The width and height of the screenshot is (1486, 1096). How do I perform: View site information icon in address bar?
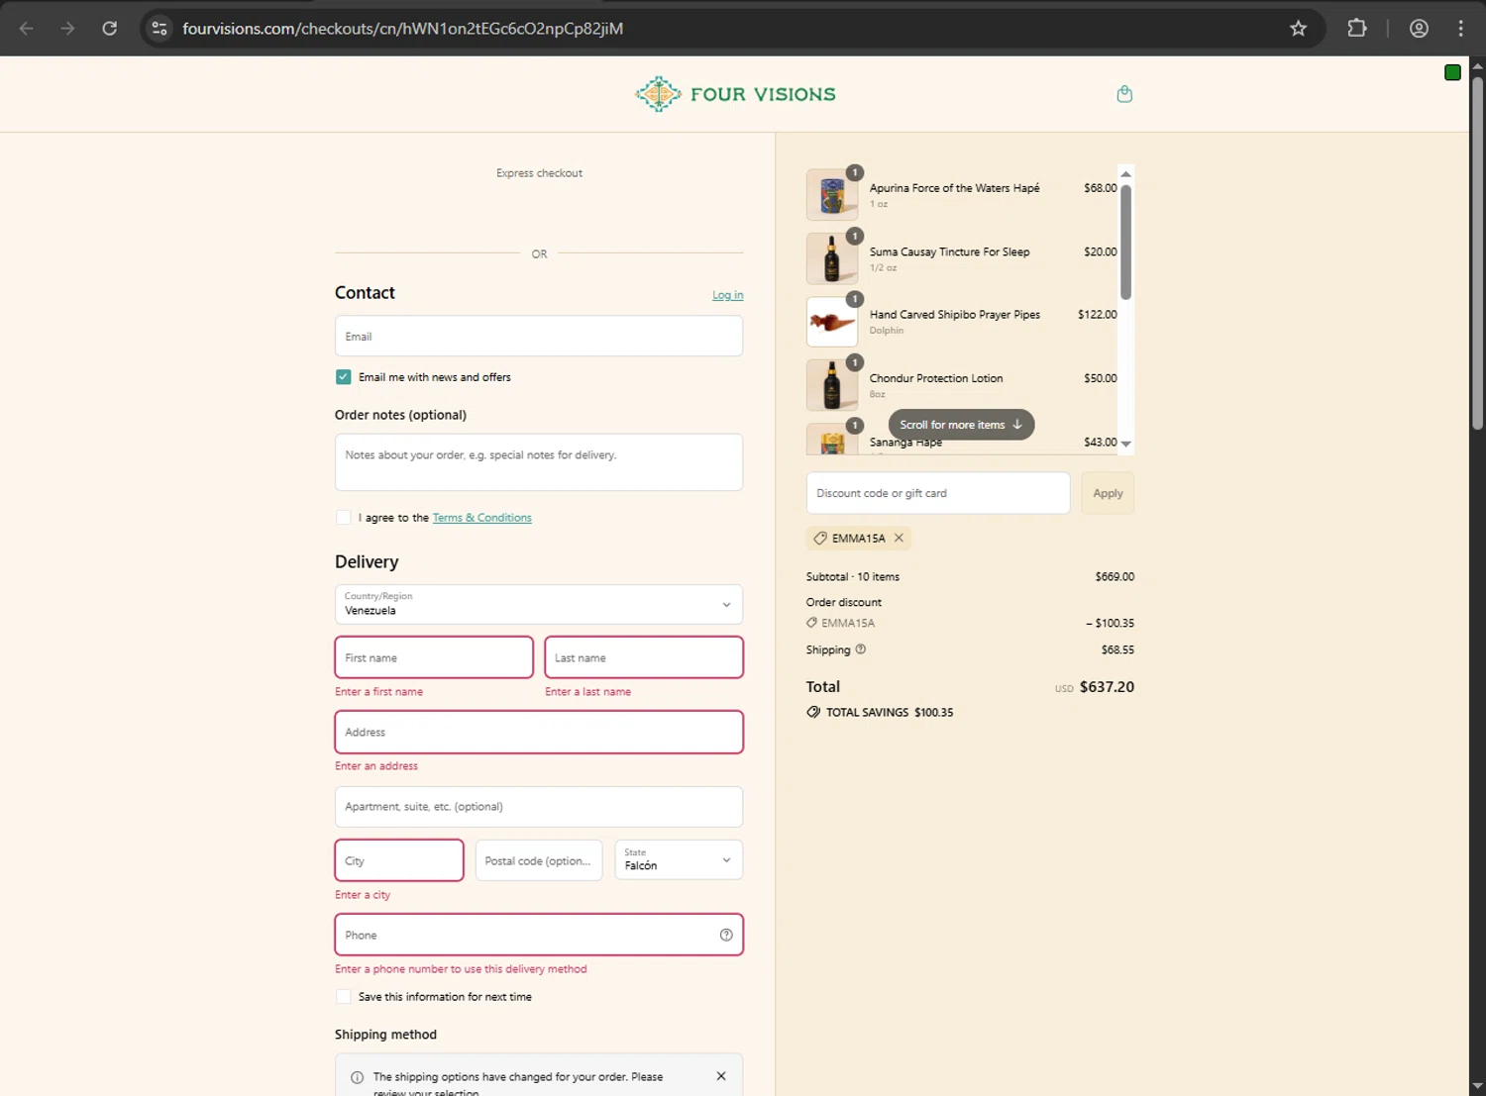(159, 29)
